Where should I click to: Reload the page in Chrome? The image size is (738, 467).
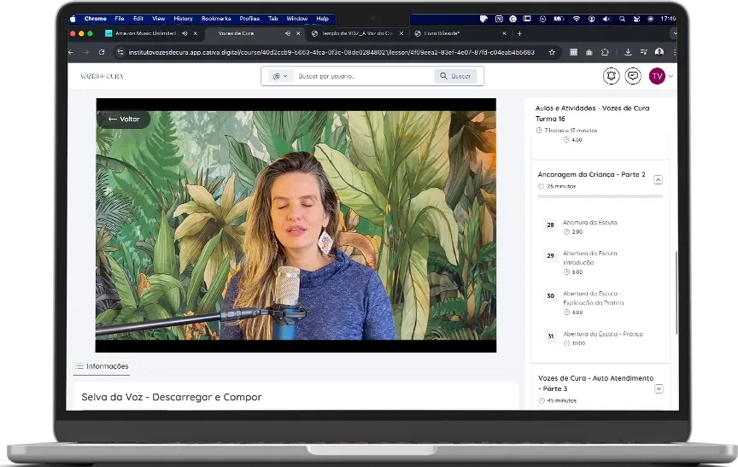coord(102,52)
